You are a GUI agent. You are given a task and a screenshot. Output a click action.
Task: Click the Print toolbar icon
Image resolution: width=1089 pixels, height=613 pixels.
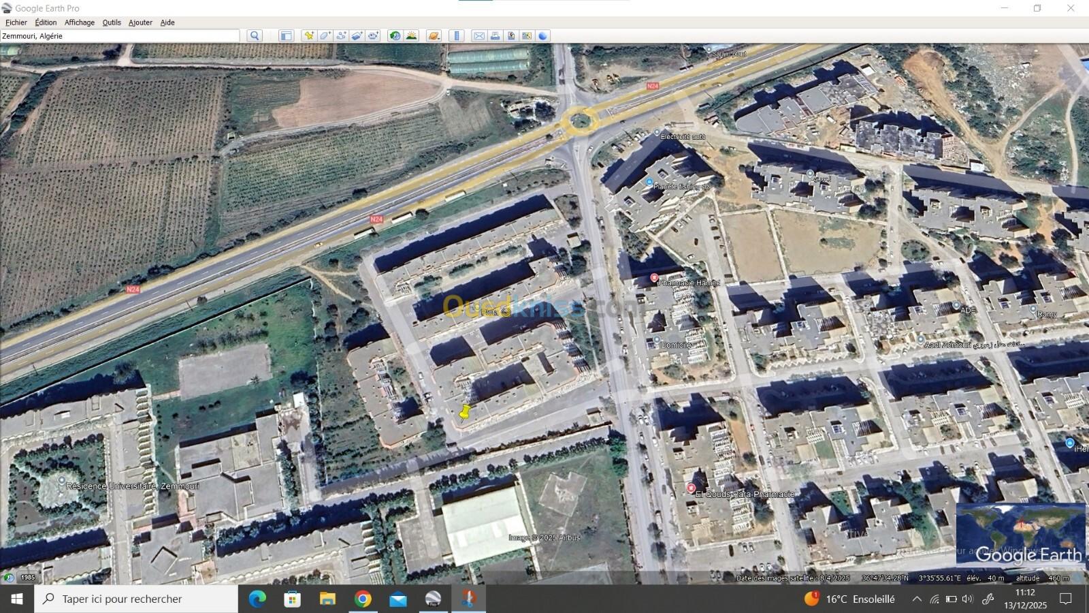[x=495, y=36]
